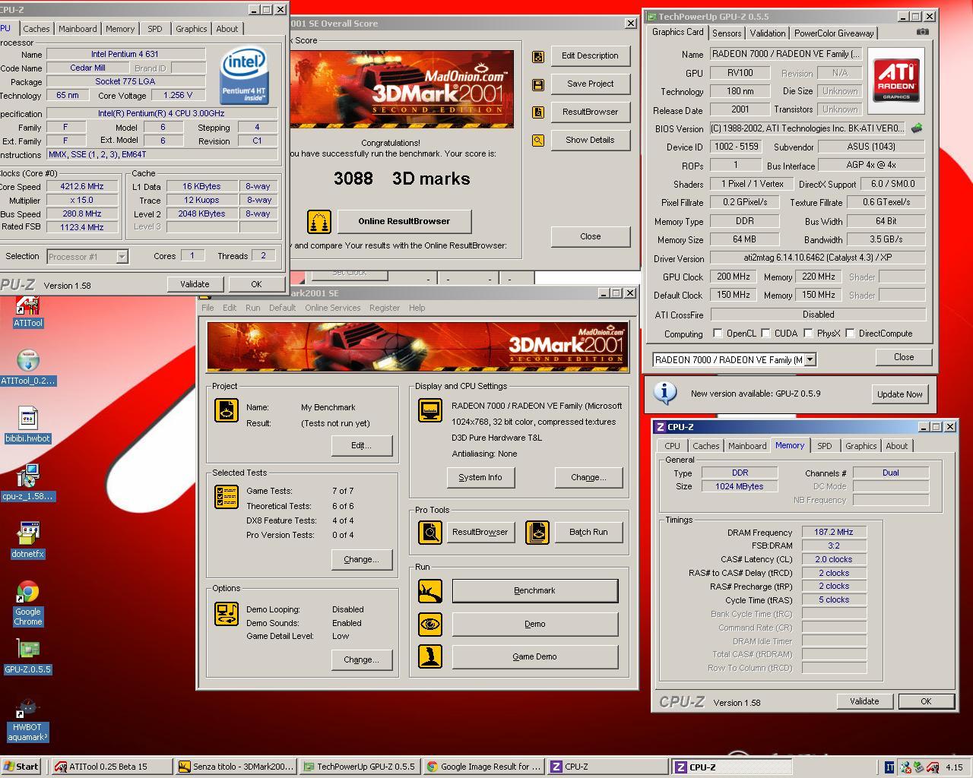973x778 pixels.
Task: Click the 3088 3D marks score text
Action: click(401, 179)
